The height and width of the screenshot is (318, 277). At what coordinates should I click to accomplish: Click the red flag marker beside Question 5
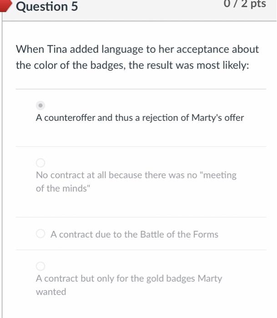click(x=6, y=5)
